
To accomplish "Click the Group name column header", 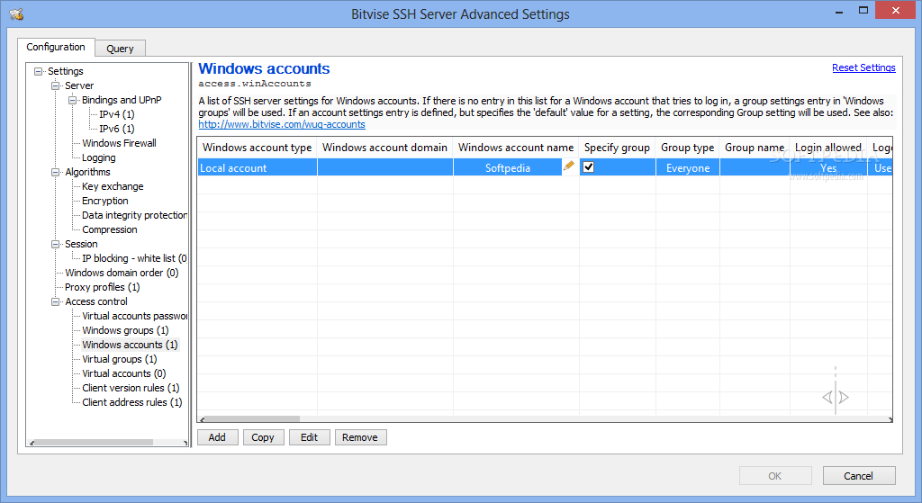I will click(x=755, y=148).
